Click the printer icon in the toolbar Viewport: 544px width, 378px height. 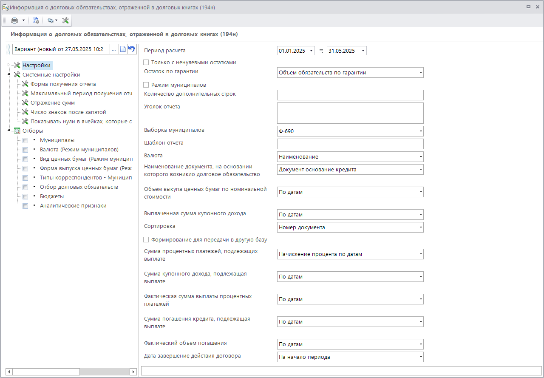coord(14,20)
